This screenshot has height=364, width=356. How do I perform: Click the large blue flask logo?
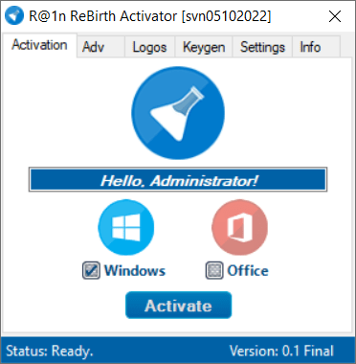pyautogui.click(x=178, y=113)
